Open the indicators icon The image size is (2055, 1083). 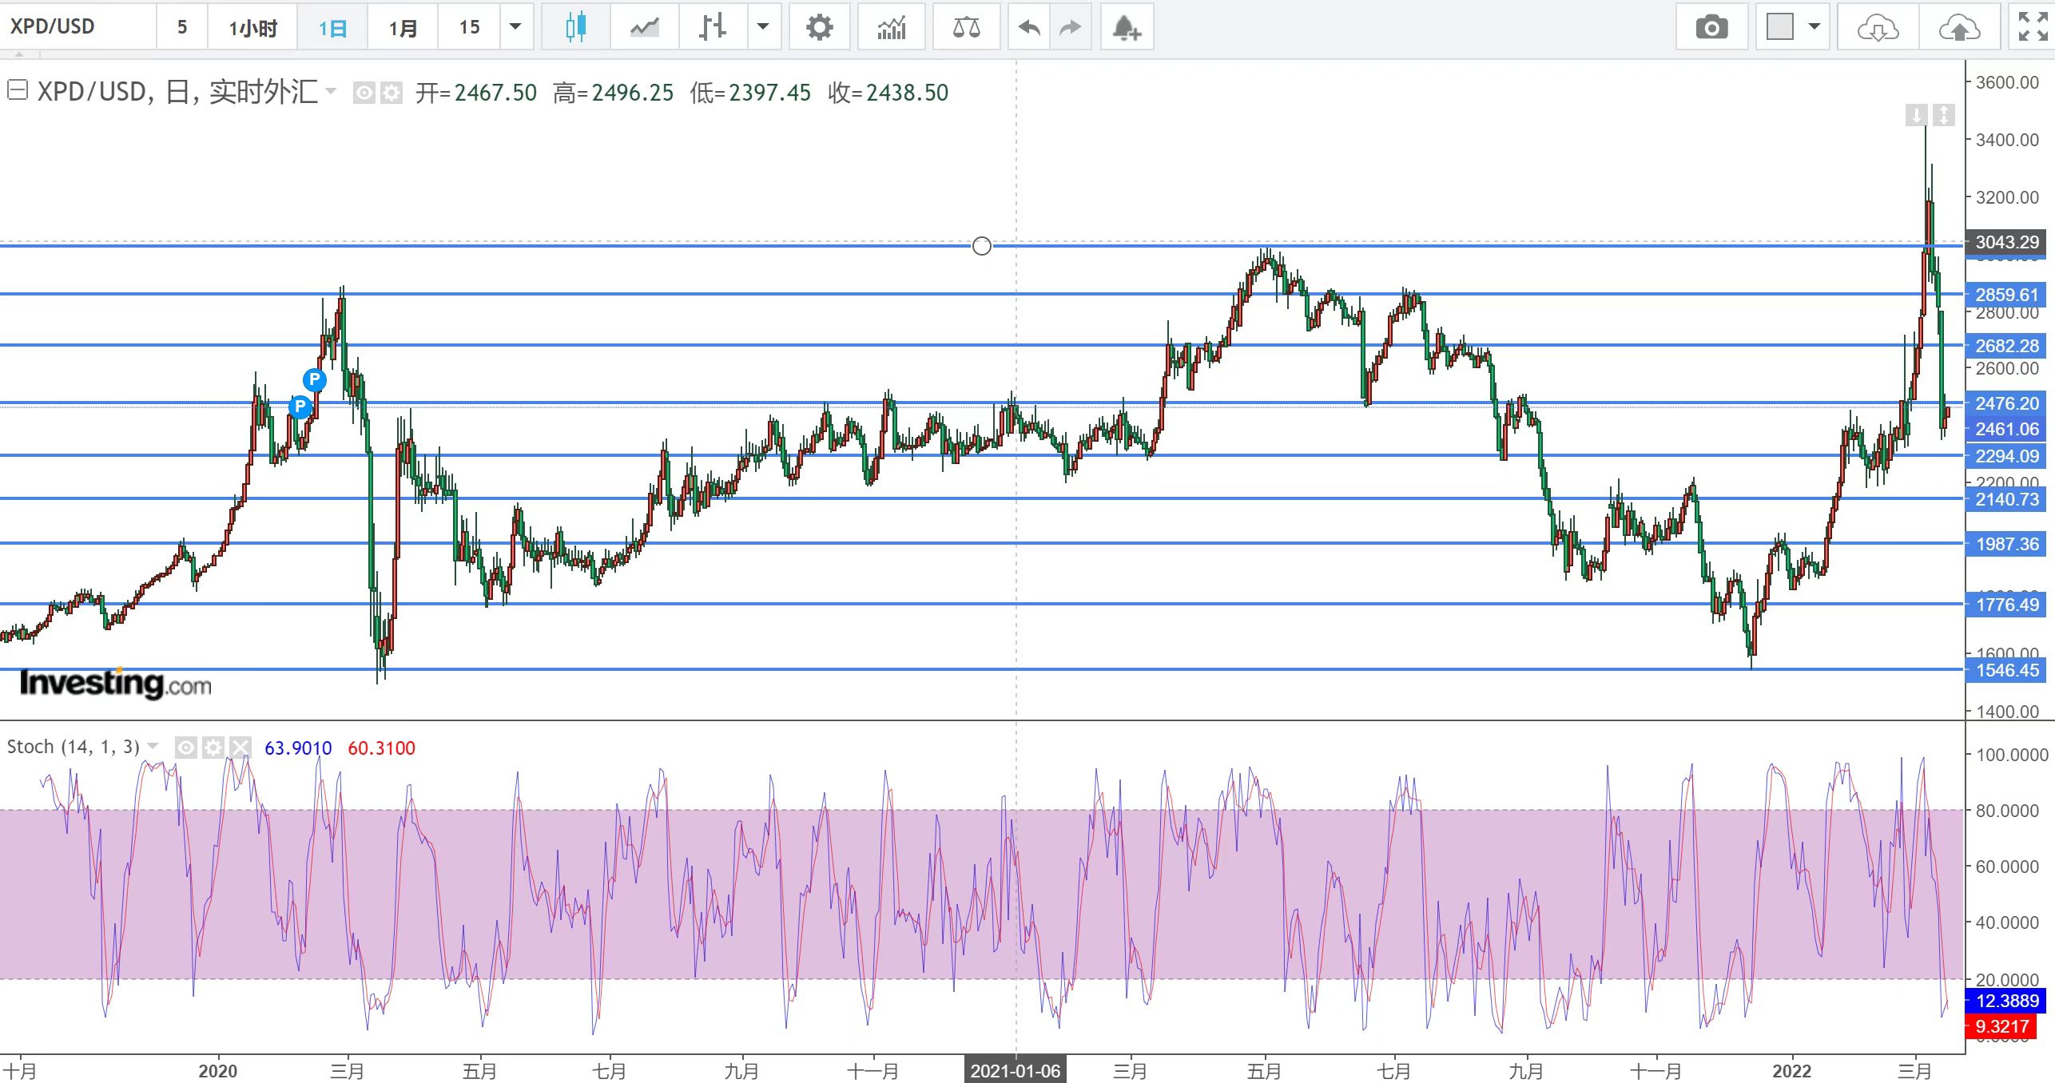click(x=891, y=27)
